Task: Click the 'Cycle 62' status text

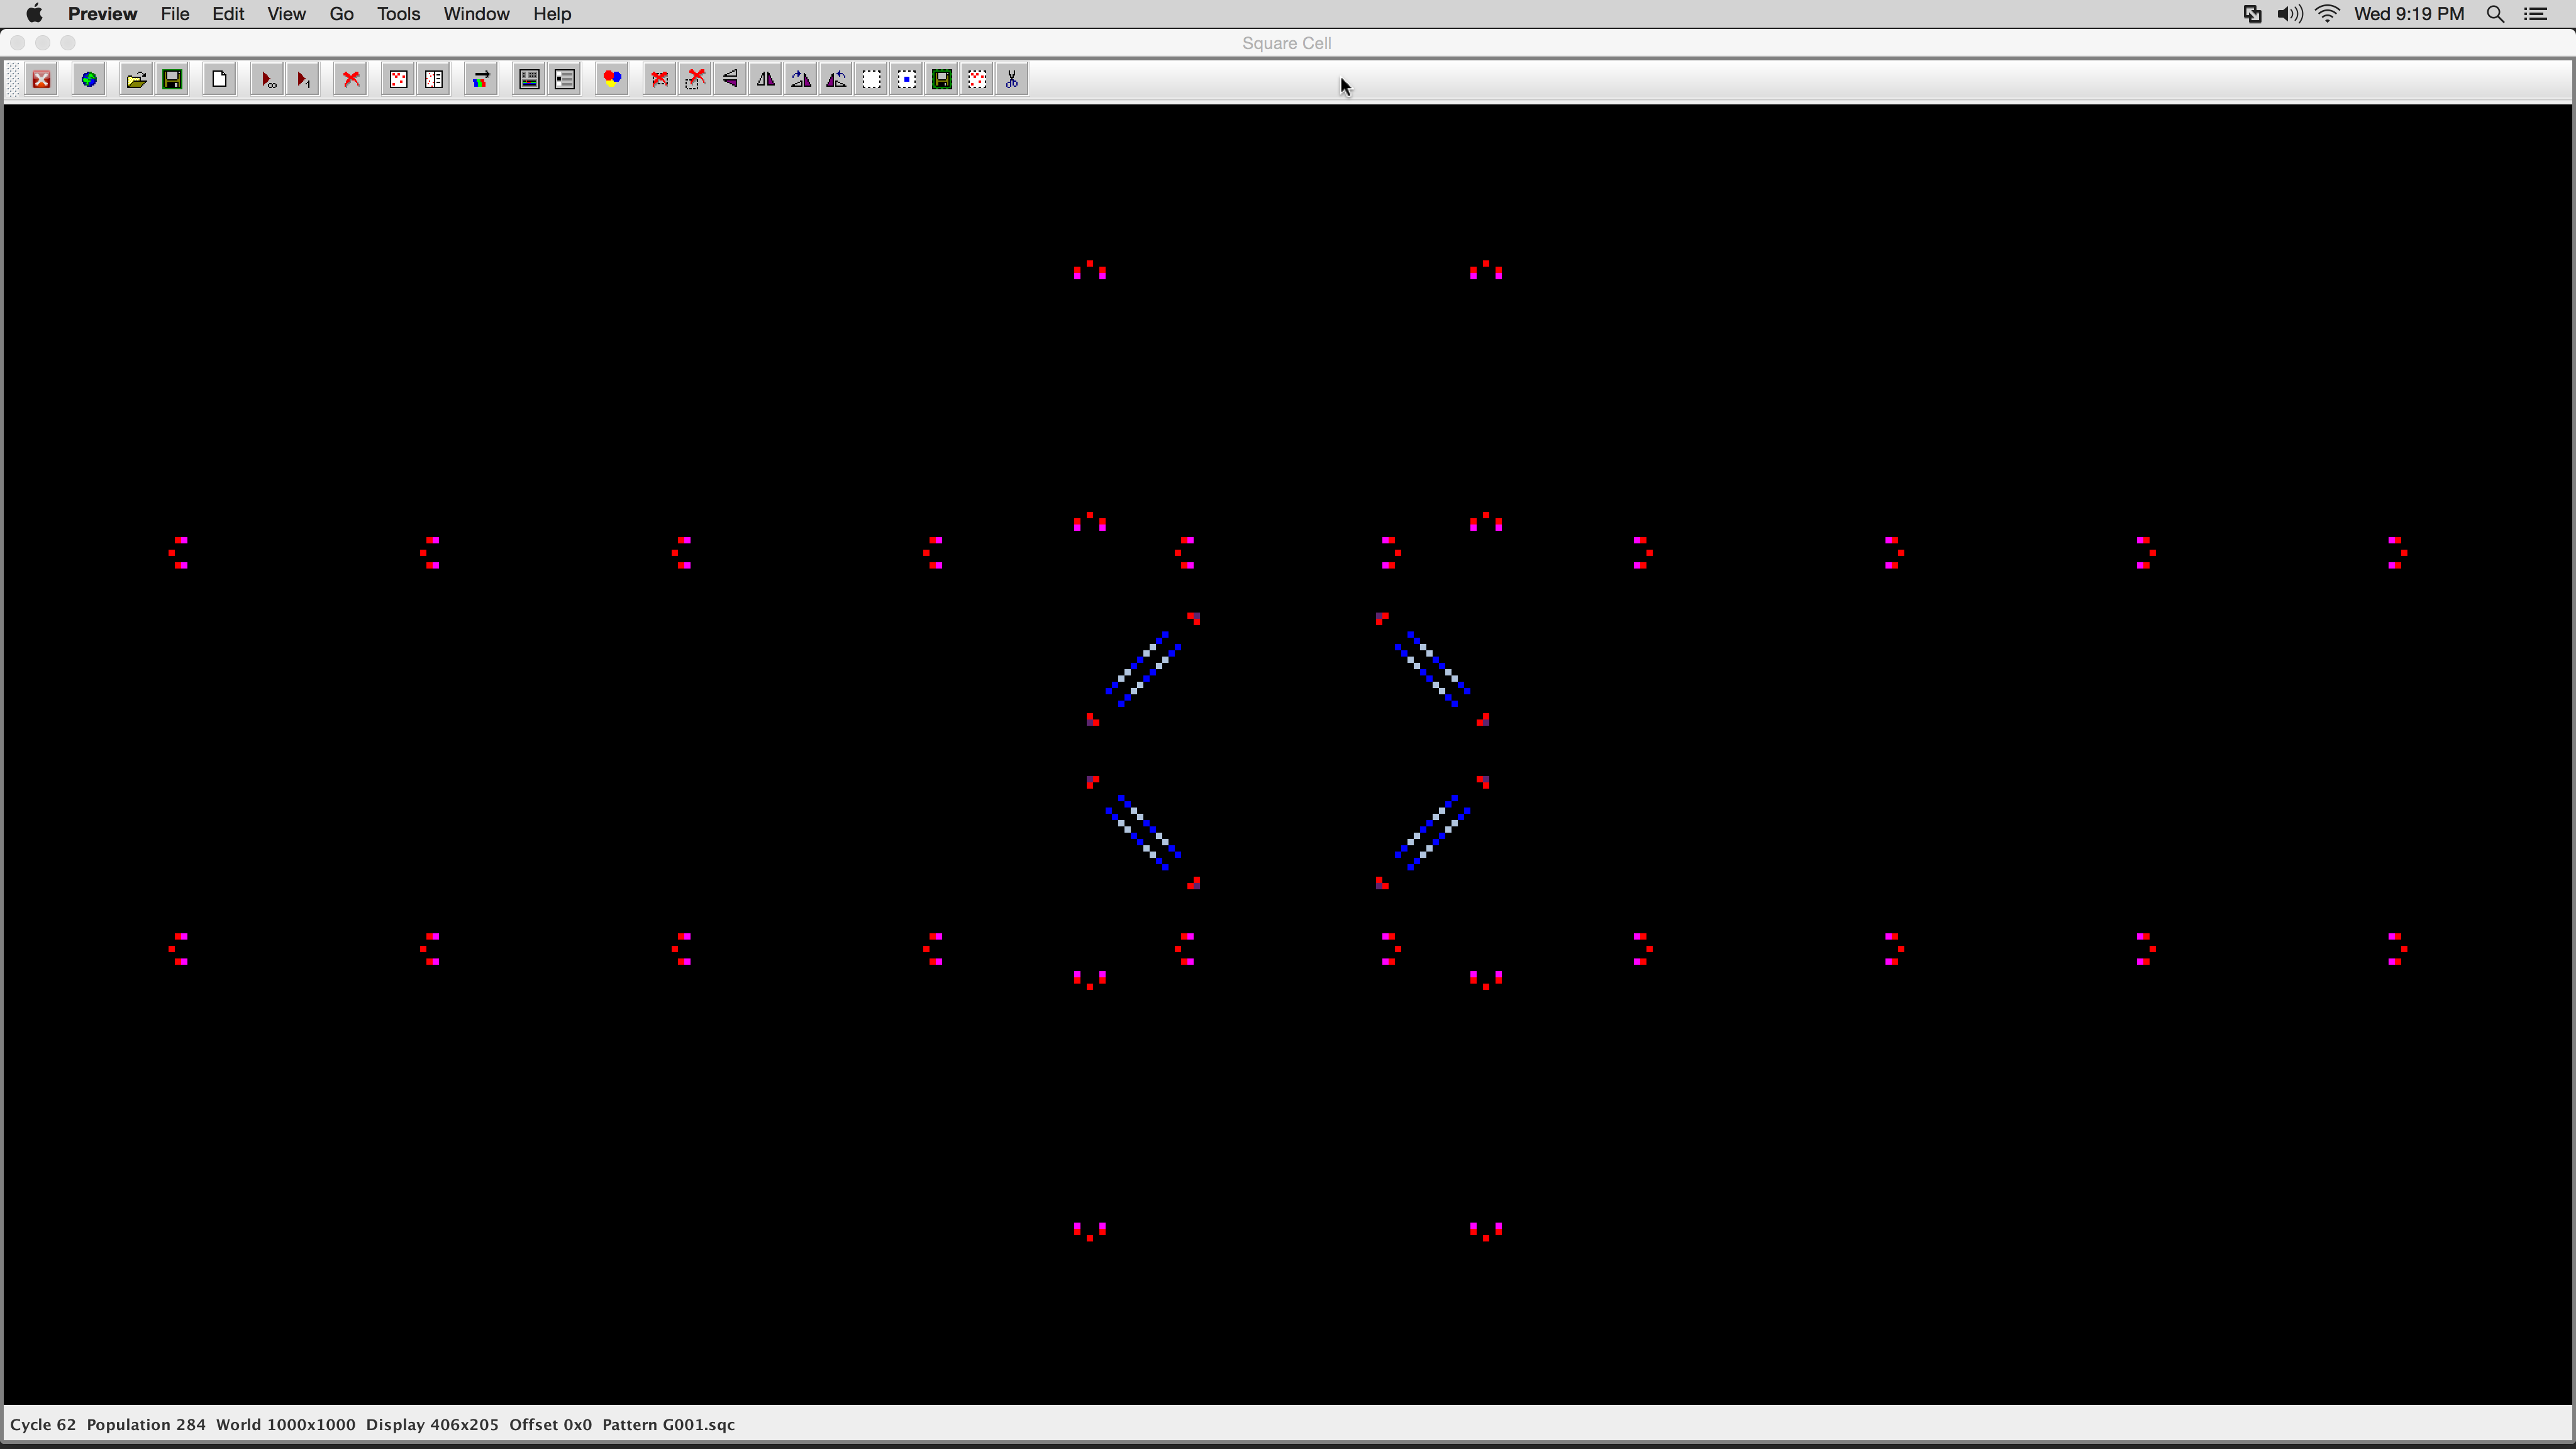Action: 43,1425
